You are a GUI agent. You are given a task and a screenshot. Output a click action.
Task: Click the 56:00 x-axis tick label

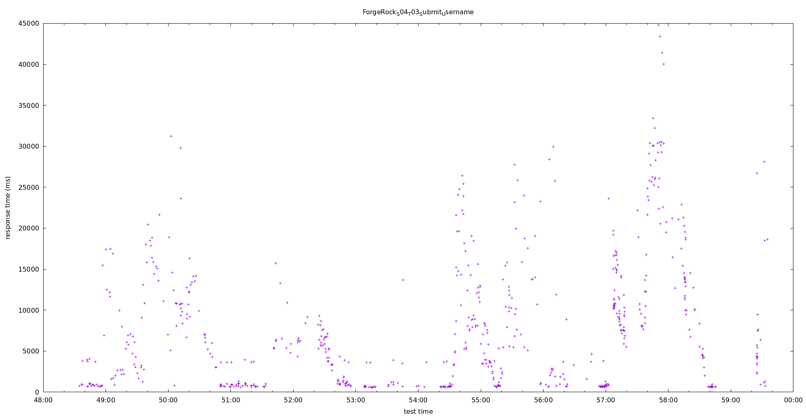[x=543, y=400]
